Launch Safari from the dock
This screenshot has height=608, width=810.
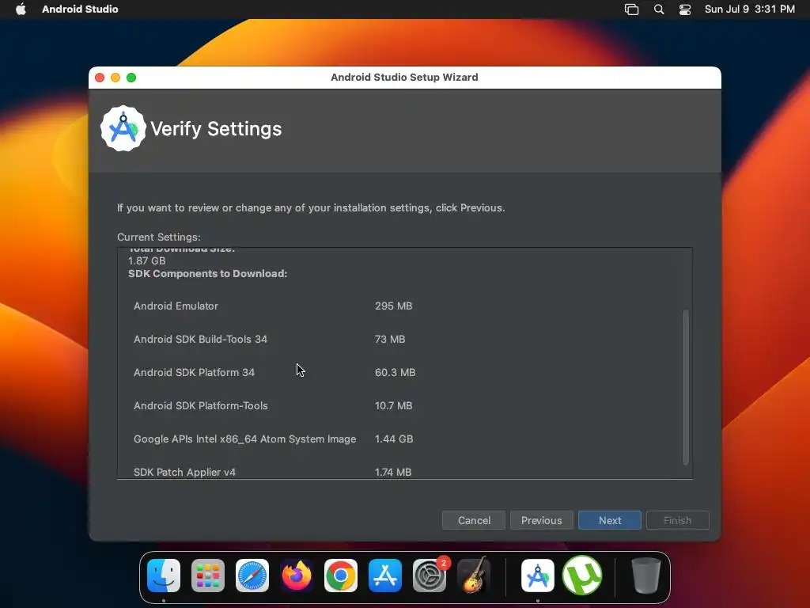pos(252,576)
